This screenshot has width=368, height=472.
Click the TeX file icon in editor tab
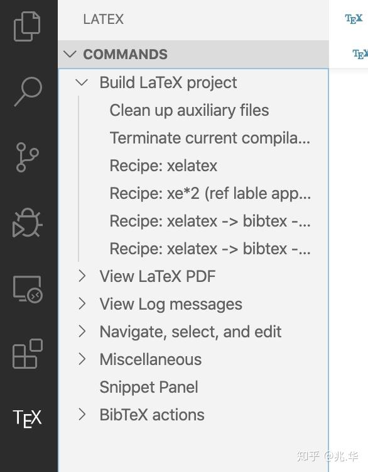[354, 19]
